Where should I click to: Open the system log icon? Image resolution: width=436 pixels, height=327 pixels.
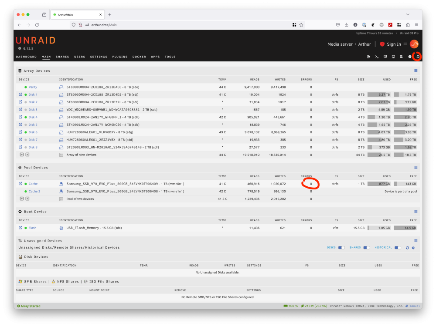coord(402,57)
